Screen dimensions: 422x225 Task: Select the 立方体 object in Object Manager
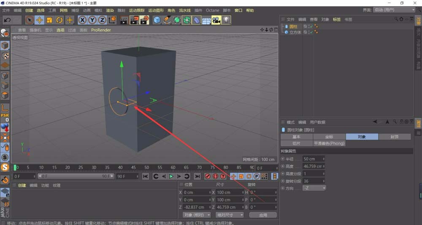[295, 32]
